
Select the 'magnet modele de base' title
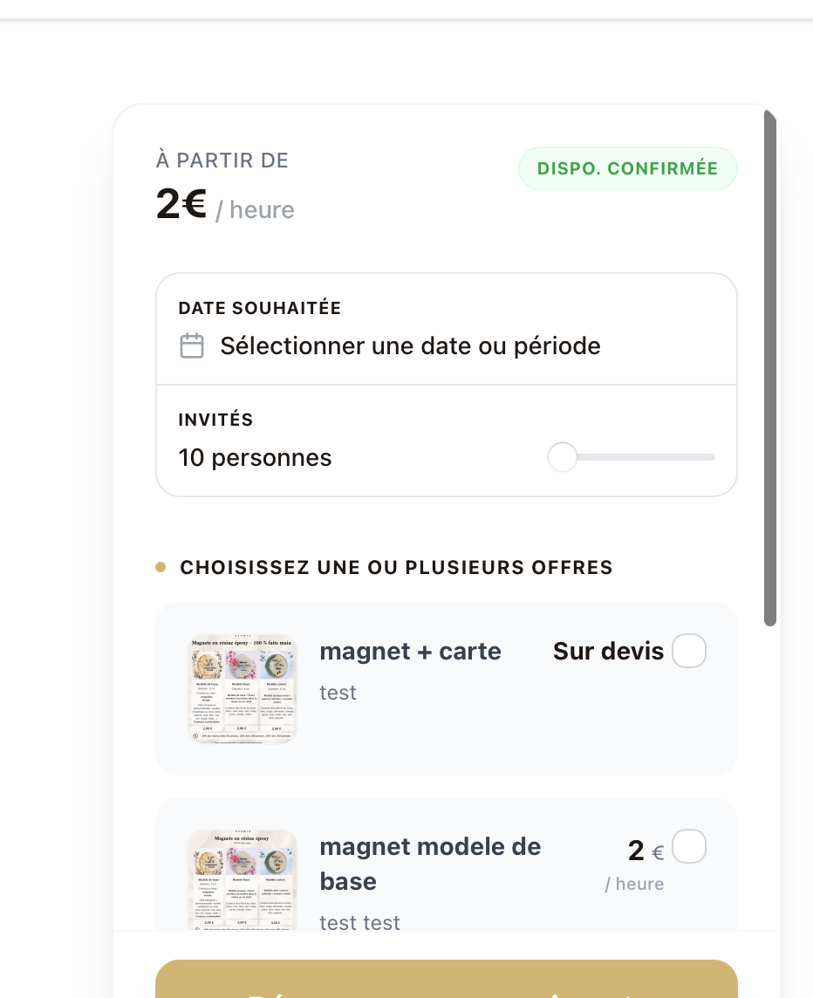point(430,864)
